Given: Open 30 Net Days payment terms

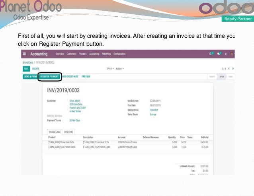Looking at the screenshot, I should point(75,120).
